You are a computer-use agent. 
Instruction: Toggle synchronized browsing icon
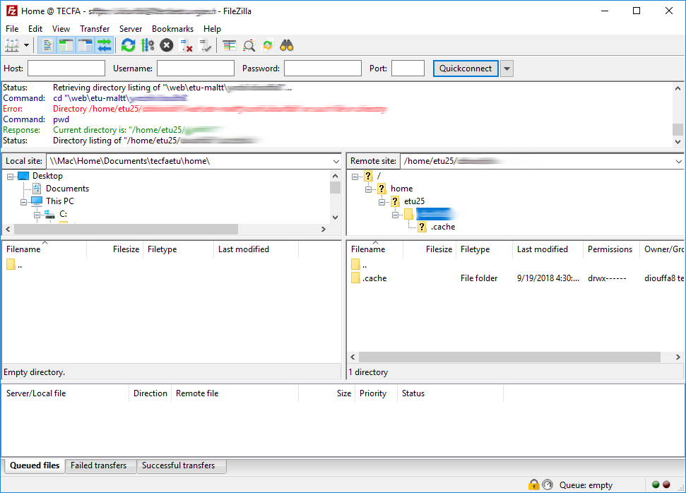[x=267, y=45]
